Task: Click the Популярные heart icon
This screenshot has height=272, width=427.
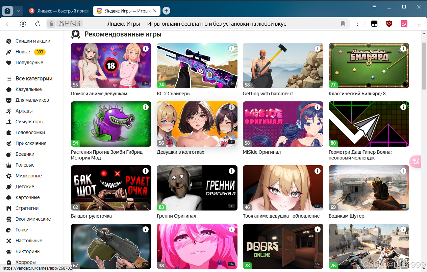Action: (9, 63)
